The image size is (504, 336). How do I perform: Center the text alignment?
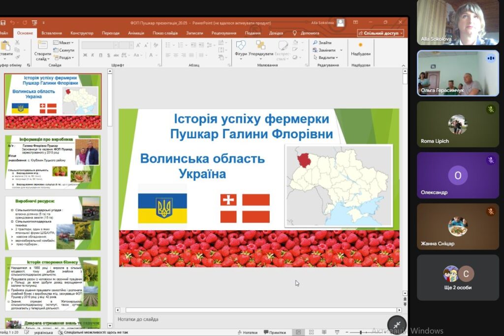(x=176, y=55)
